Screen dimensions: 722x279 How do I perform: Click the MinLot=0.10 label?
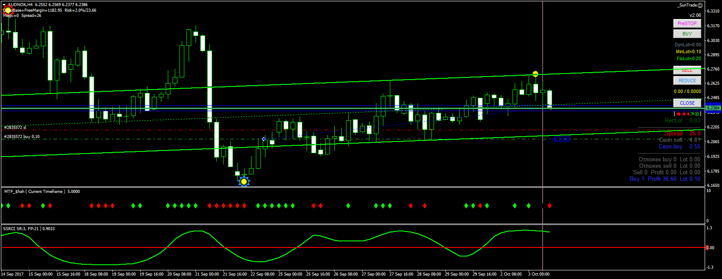click(688, 51)
